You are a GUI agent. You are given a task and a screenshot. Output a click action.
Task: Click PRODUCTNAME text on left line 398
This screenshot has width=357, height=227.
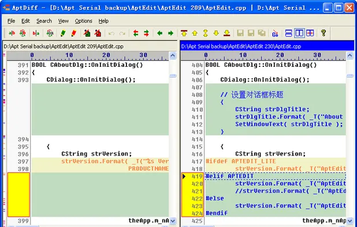pyautogui.click(x=148, y=169)
